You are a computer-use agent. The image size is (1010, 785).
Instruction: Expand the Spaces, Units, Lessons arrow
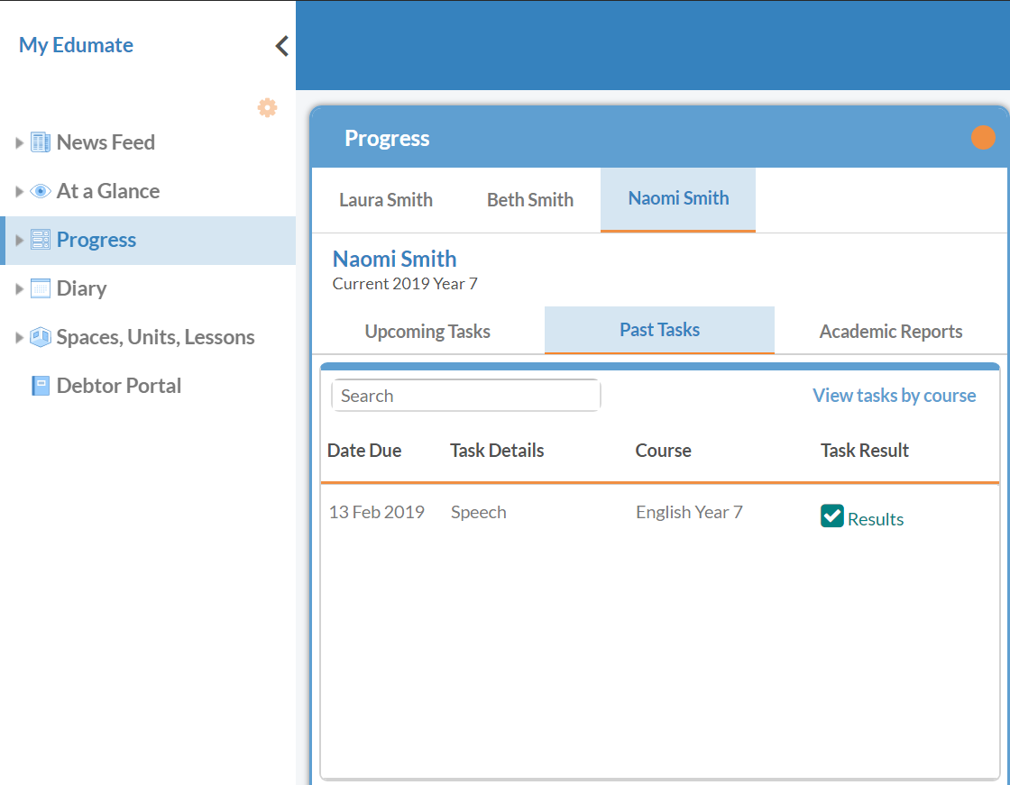tap(20, 337)
